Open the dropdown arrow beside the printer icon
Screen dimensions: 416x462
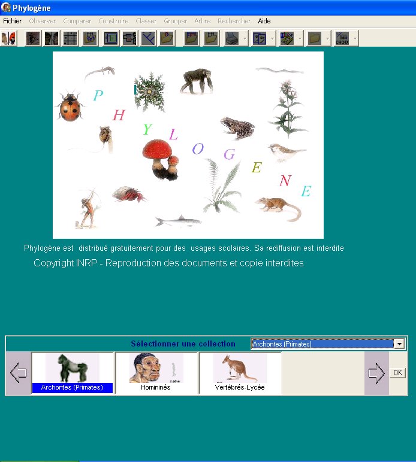point(245,38)
